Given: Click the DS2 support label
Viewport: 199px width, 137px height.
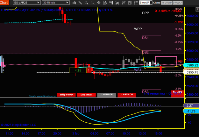Looking at the screenshot, I should [x=145, y=52].
